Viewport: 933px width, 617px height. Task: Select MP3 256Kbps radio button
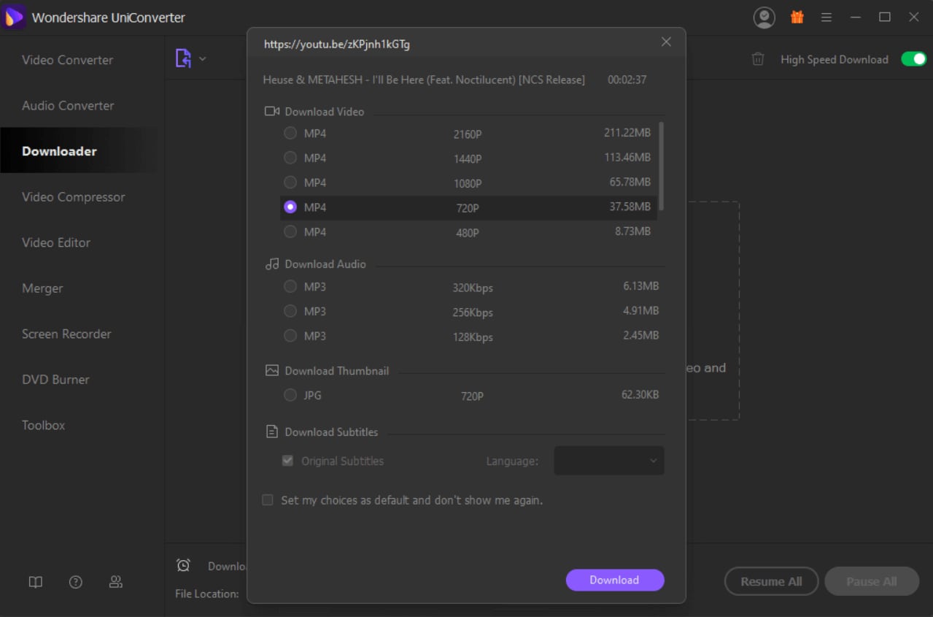point(290,312)
